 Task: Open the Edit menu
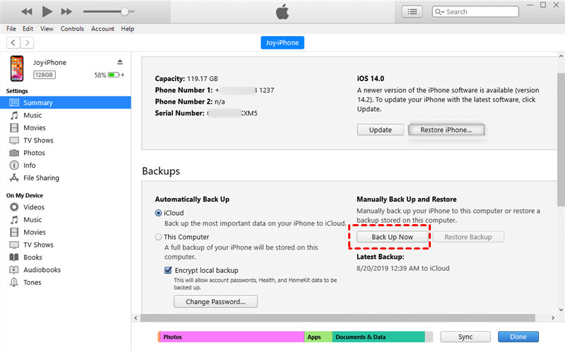point(28,29)
